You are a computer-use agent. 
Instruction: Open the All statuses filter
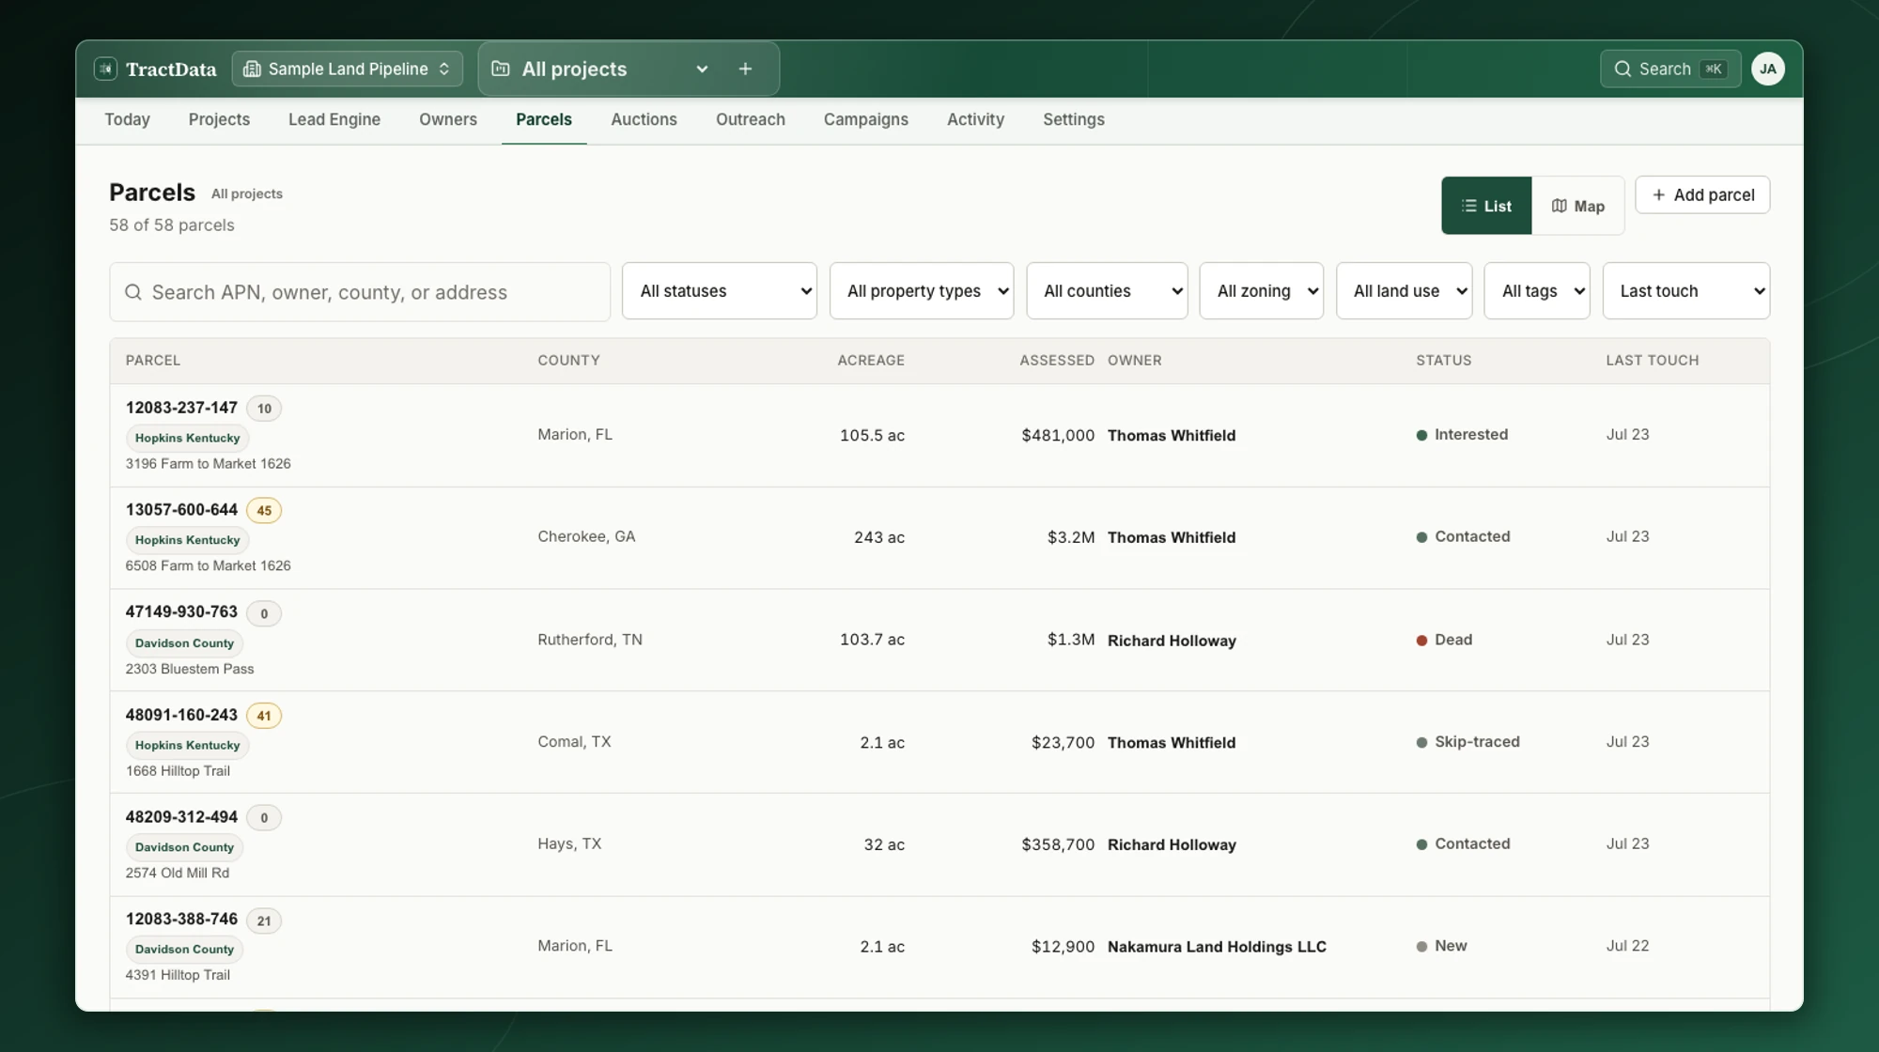tap(720, 291)
